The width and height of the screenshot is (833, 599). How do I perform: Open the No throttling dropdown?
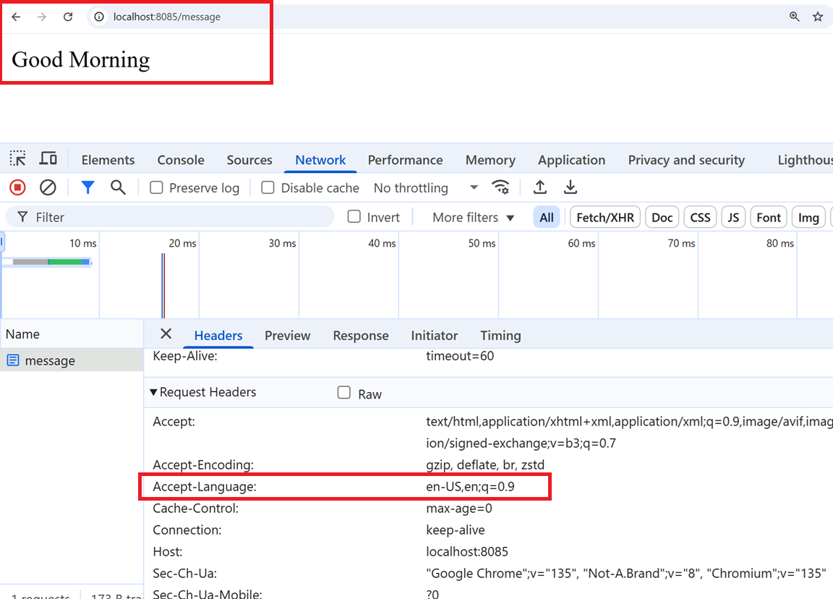(425, 188)
